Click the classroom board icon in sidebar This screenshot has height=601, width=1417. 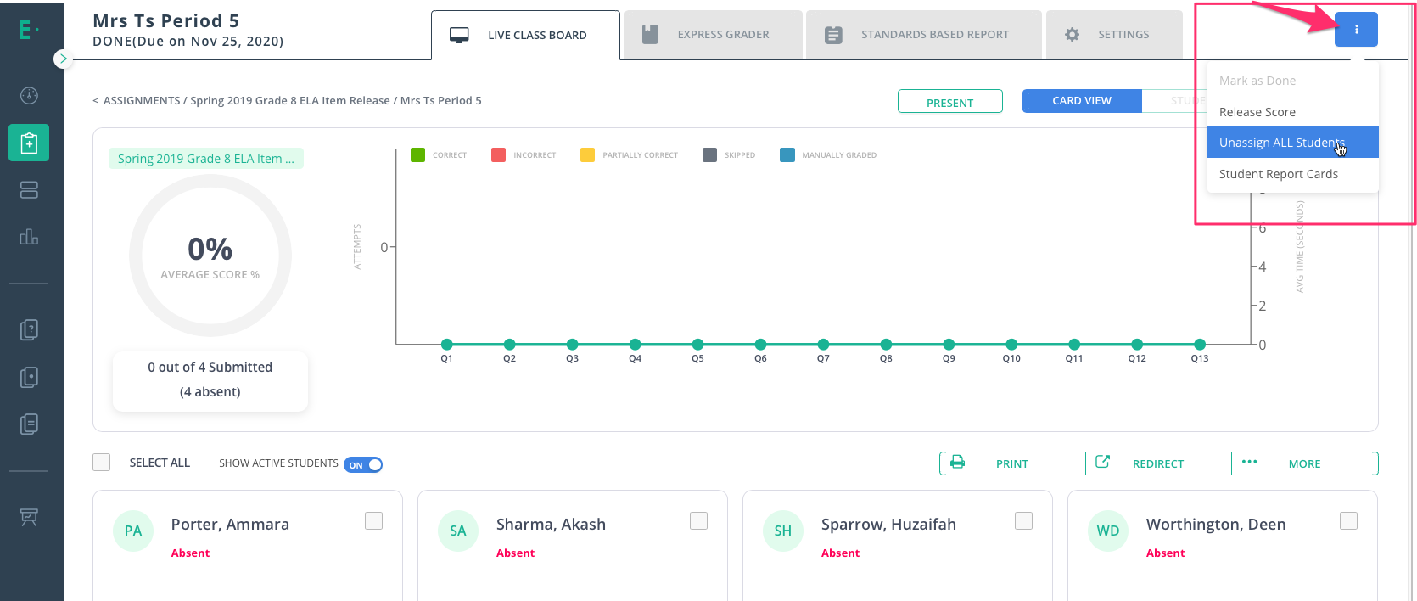[29, 516]
